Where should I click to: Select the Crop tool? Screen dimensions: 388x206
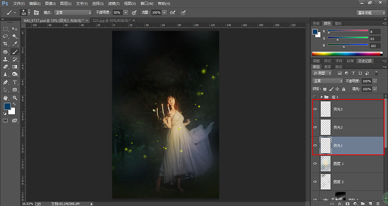5,44
